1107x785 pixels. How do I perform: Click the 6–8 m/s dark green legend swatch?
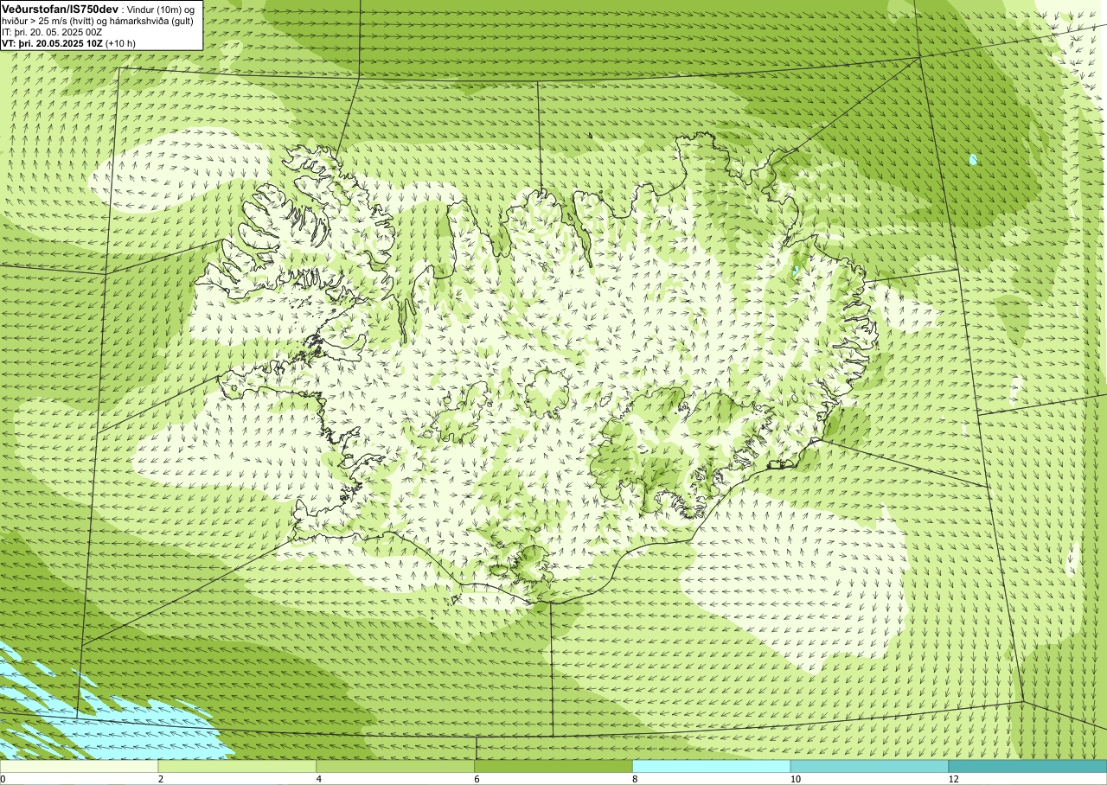pos(553,766)
